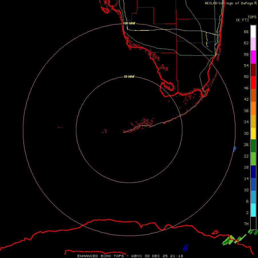Click the small island outline off Cuba's coast
258x258 pixels.
215,232
